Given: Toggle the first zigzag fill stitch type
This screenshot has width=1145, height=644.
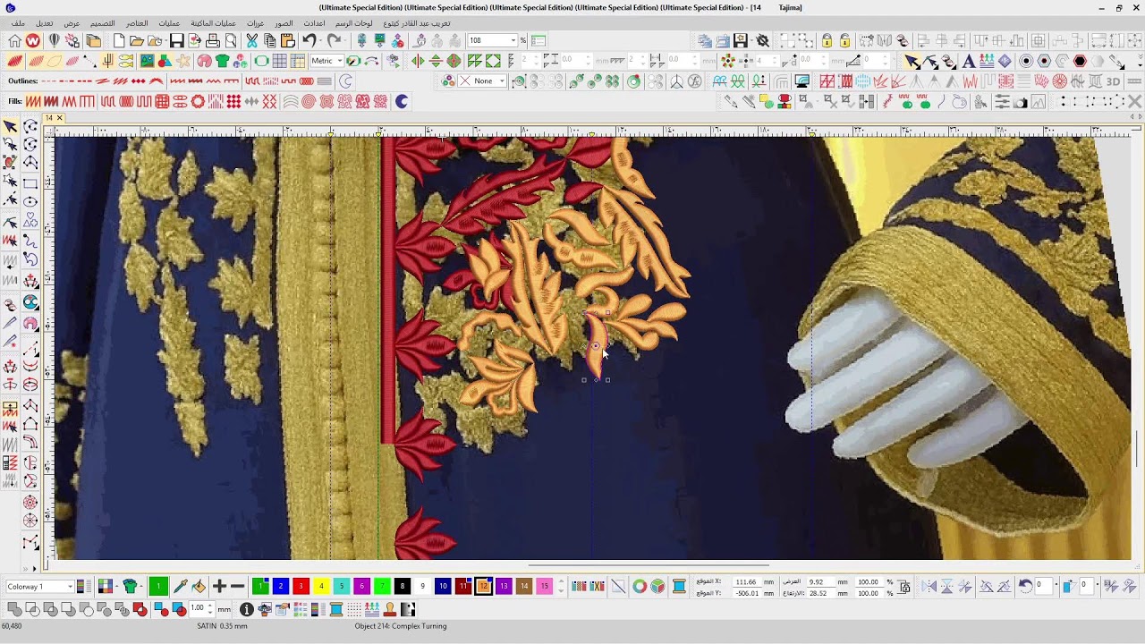Looking at the screenshot, I should coord(33,102).
